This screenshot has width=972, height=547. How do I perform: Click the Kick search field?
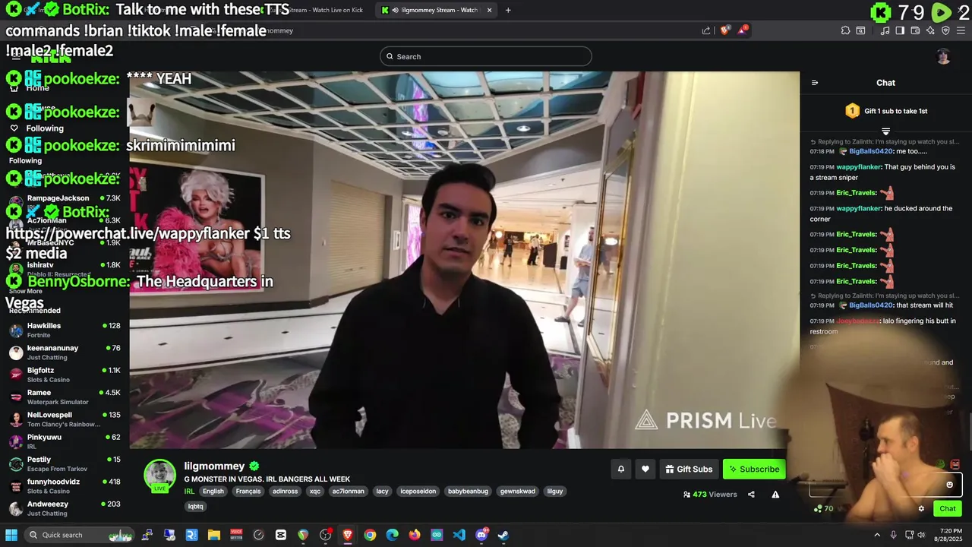point(486,56)
